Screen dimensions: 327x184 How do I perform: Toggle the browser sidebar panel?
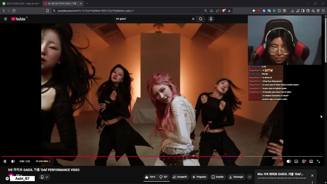[303, 11]
